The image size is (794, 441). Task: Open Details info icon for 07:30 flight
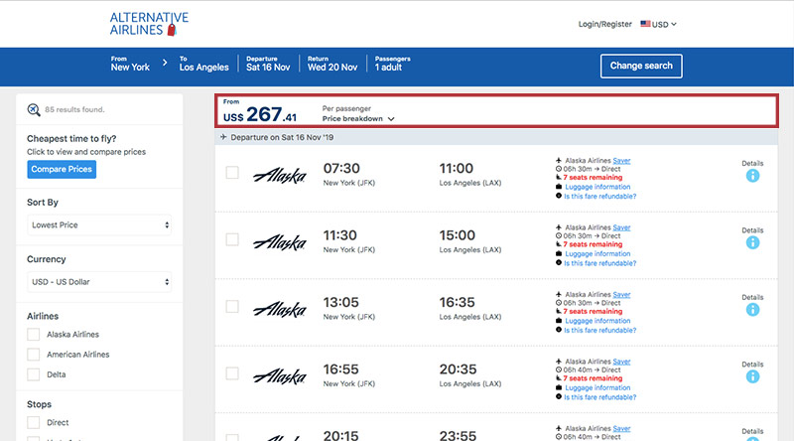click(x=752, y=176)
